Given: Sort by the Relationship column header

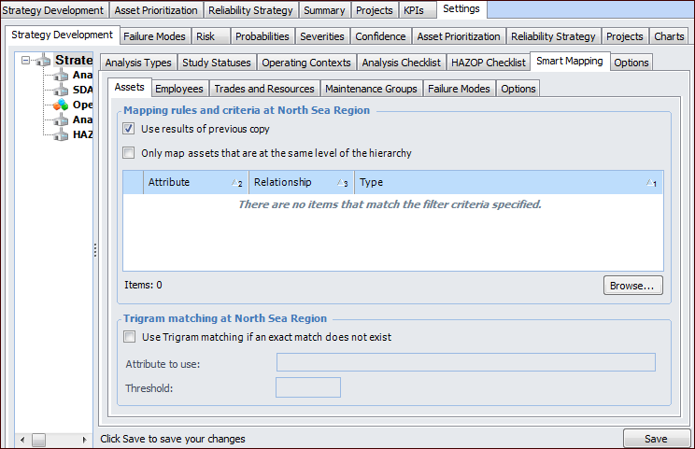Looking at the screenshot, I should click(283, 182).
